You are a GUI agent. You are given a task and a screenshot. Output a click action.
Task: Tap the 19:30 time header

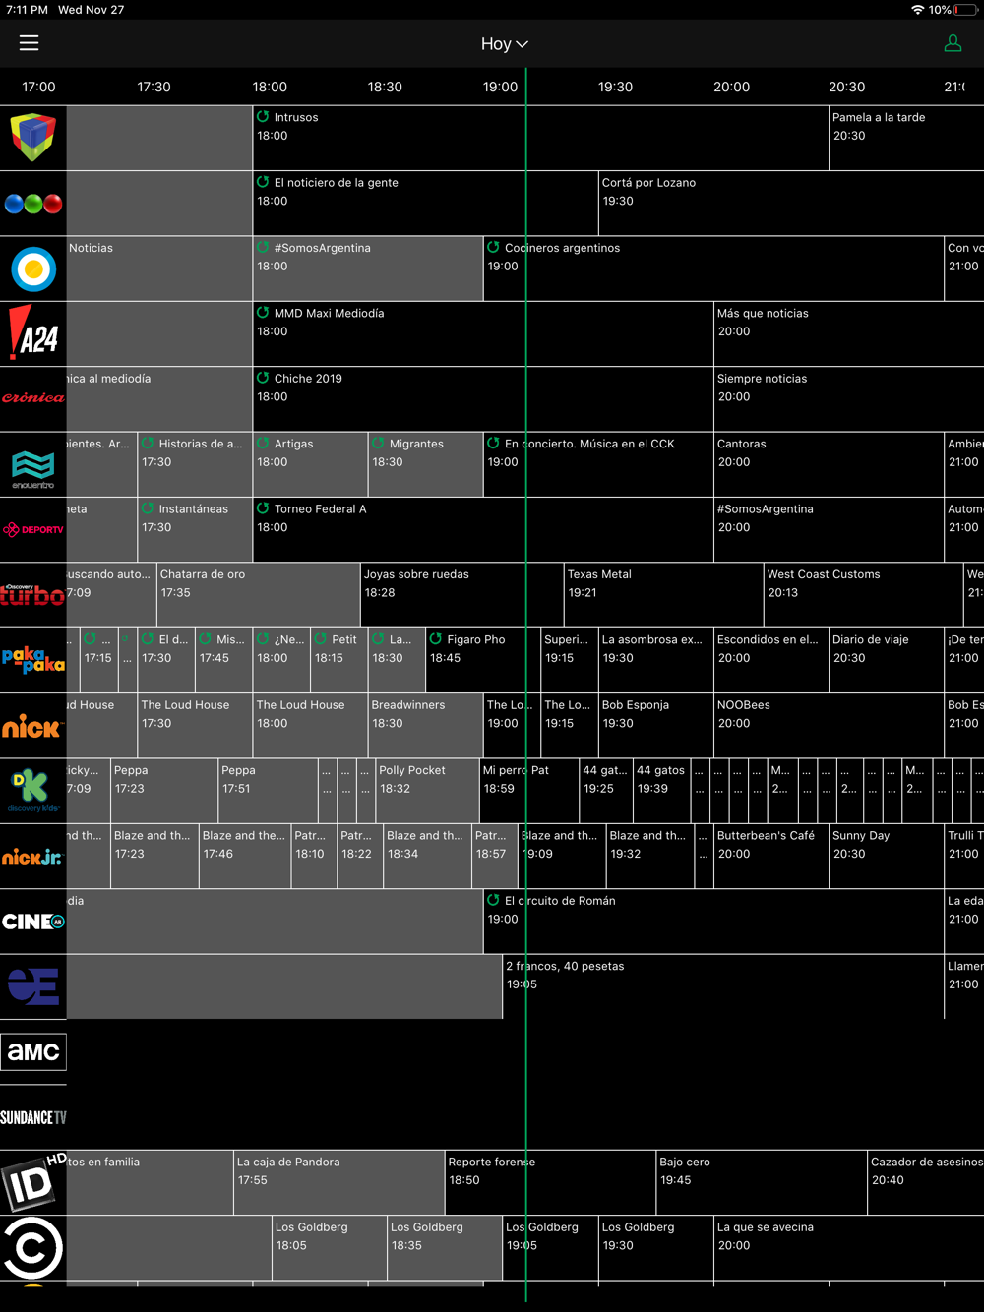click(x=615, y=87)
